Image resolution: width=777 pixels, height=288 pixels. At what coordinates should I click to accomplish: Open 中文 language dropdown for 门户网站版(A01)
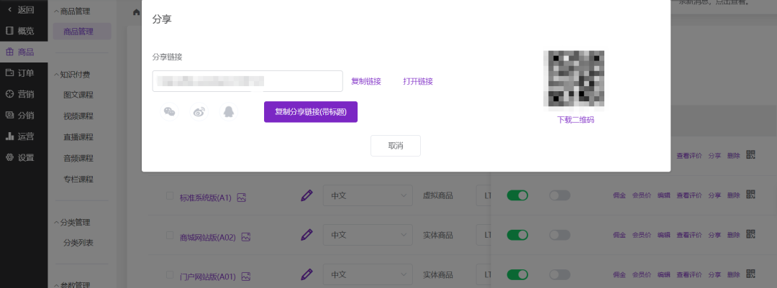371,274
